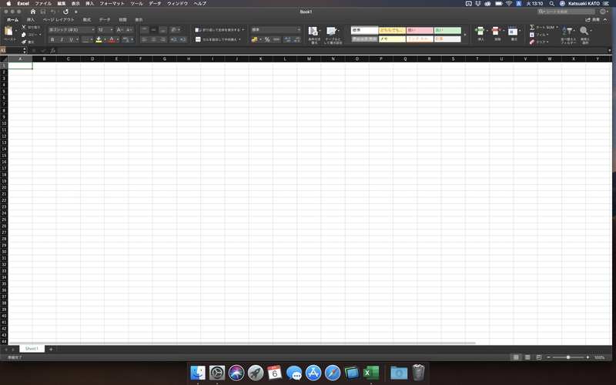Apply comma style 000 format
Screen dimensions: 616x385
[x=276, y=39]
